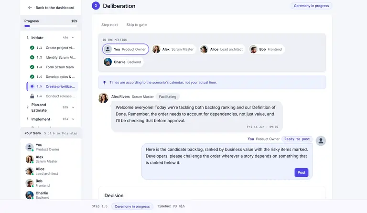Click the back arrow icon

[30, 8]
